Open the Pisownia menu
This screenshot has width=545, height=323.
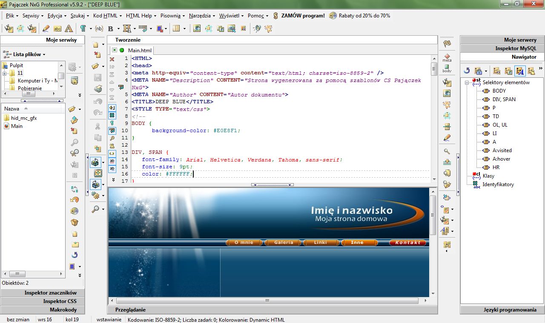(x=172, y=16)
